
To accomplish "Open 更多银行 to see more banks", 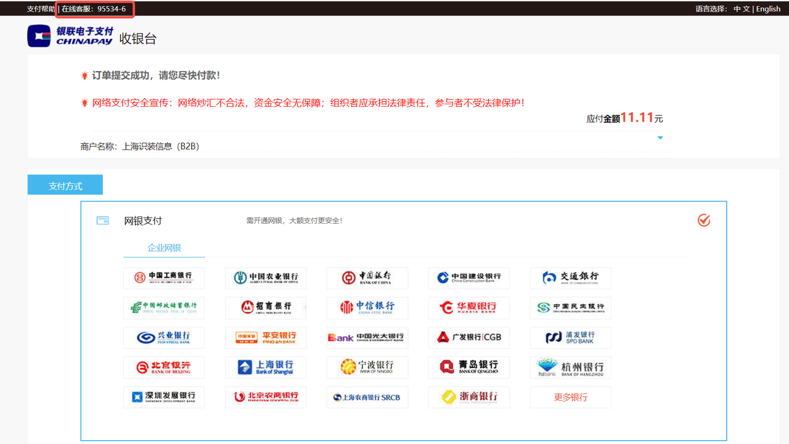I will coord(571,397).
